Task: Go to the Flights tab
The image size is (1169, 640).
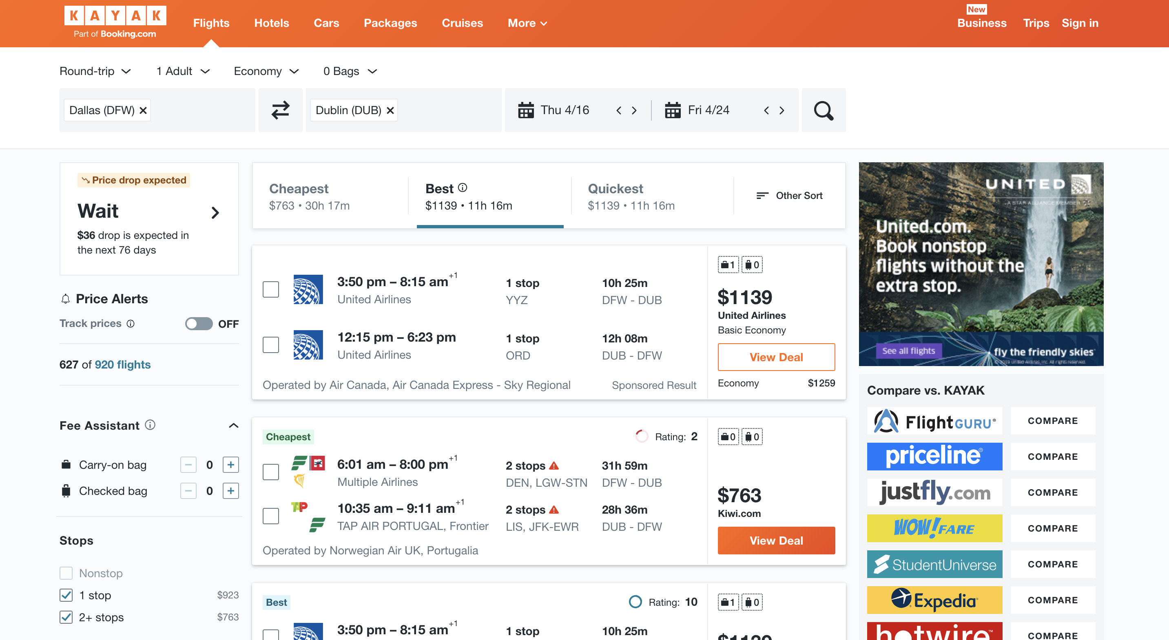Action: (x=211, y=23)
